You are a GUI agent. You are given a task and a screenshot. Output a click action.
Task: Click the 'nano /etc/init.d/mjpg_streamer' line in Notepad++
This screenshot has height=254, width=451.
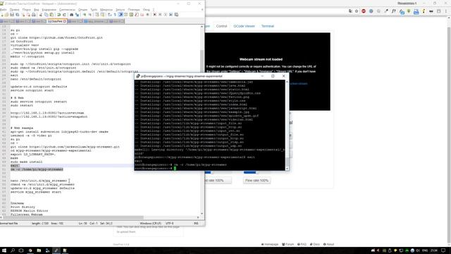pos(39,181)
